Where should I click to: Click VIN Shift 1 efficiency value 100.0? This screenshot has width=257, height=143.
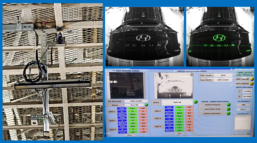click(x=132, y=114)
